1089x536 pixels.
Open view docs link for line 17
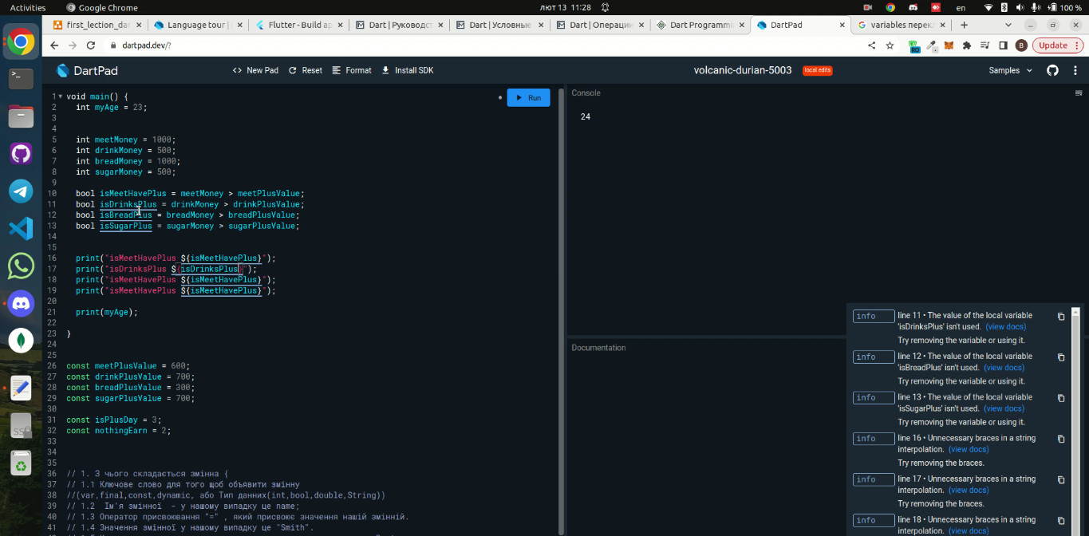pyautogui.click(x=969, y=491)
